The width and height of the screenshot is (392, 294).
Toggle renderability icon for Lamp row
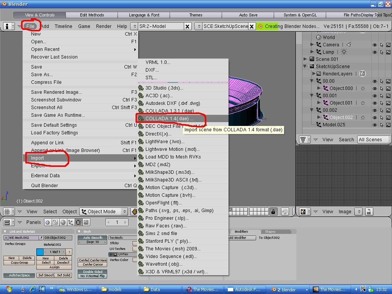[388, 52]
